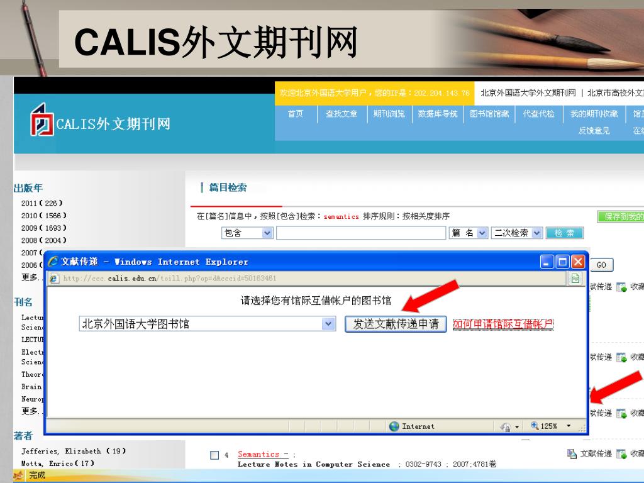Open the 二次检索 dropdown
Image resolution: width=644 pixels, height=483 pixels.
click(517, 233)
